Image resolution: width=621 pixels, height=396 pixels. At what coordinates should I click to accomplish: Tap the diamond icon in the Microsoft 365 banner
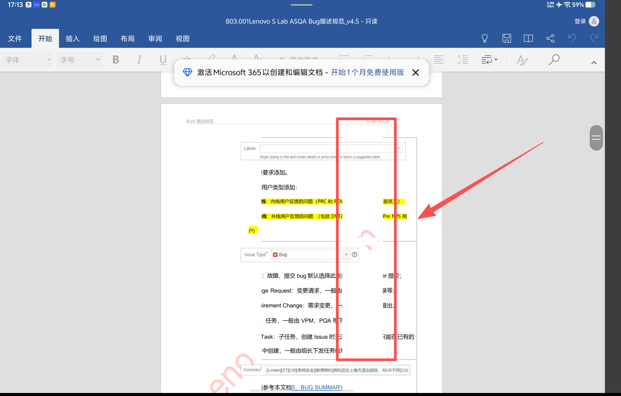tap(187, 72)
